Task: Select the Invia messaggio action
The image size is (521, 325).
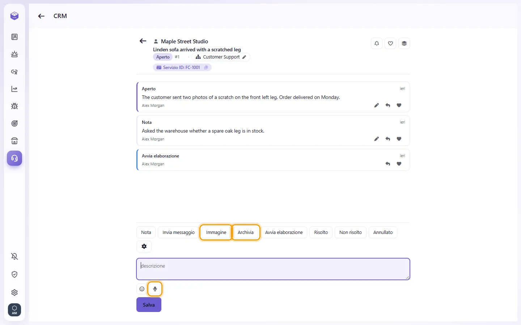Action: (x=178, y=233)
